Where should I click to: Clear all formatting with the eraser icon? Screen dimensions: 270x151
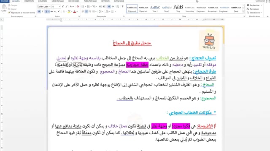click(x=78, y=7)
